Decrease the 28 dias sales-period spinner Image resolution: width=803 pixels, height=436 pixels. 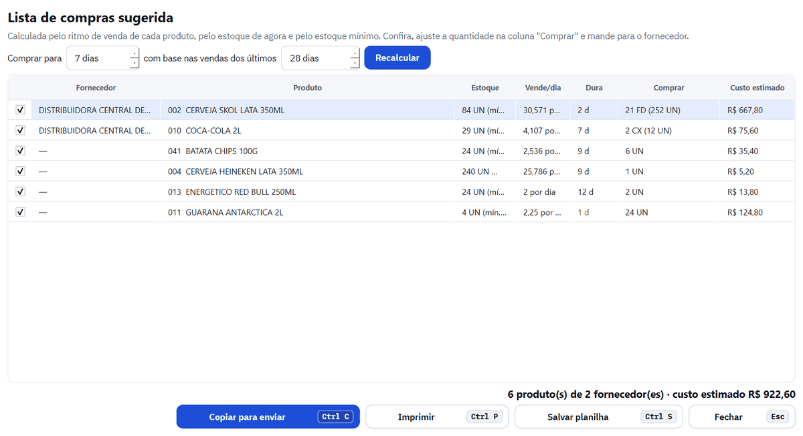355,64
